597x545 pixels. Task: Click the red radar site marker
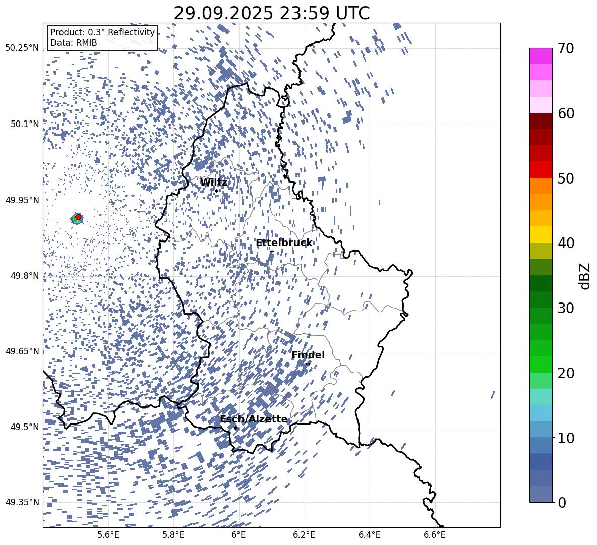pyautogui.click(x=78, y=217)
